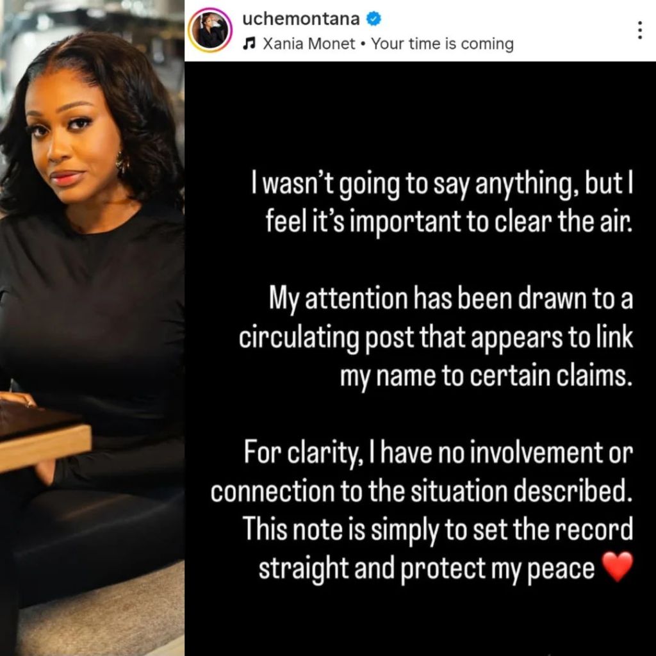Select the "I wasn't going to say anything" line
This screenshot has width=656, height=656.
pos(443,185)
